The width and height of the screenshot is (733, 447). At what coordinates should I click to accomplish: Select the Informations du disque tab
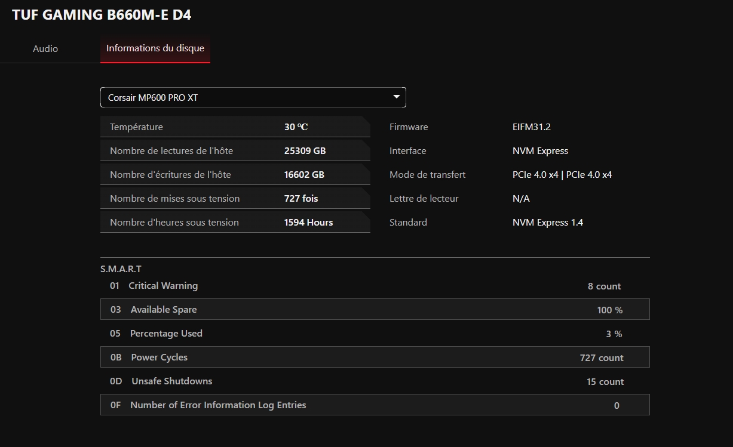pyautogui.click(x=155, y=48)
